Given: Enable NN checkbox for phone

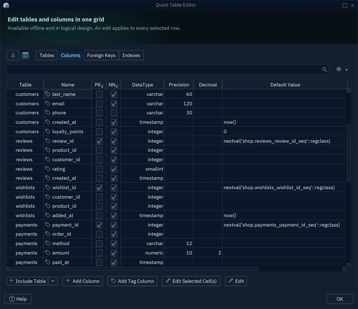Looking at the screenshot, I should [114, 113].
